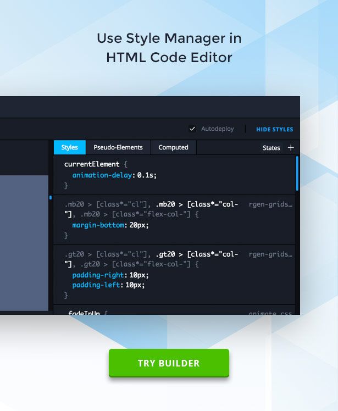Toggle the Autodeploy checkbox
The width and height of the screenshot is (338, 411).
(x=192, y=129)
